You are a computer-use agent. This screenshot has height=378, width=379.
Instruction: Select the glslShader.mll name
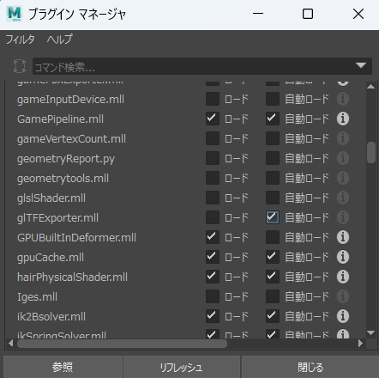[x=51, y=198]
